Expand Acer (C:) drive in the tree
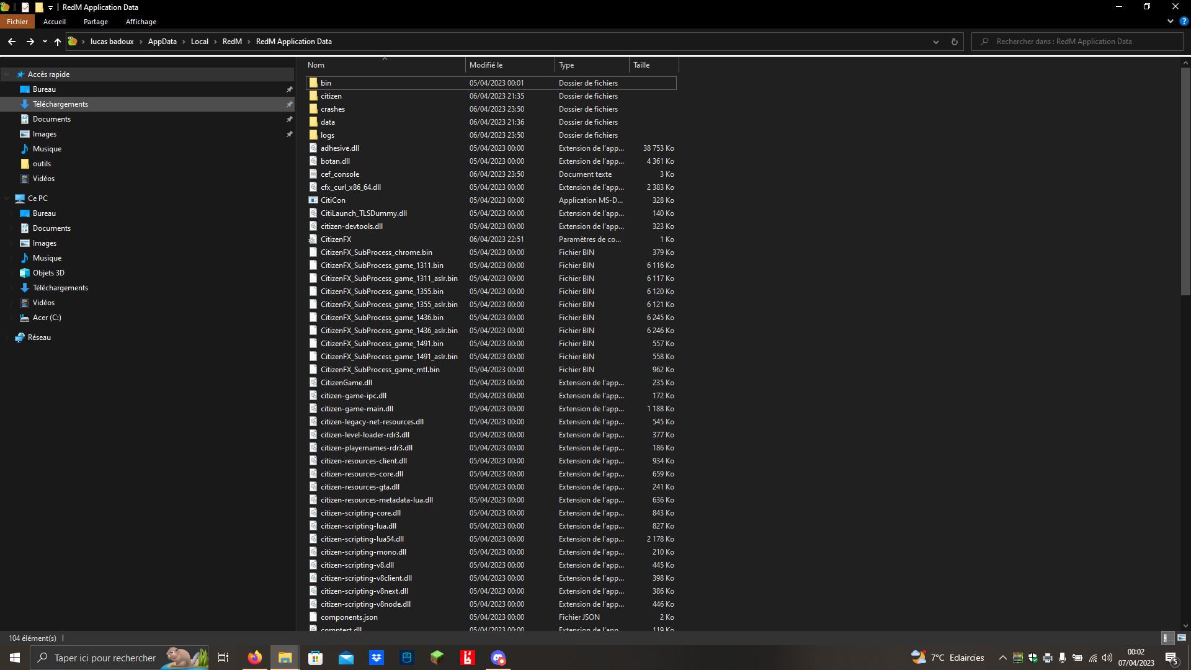The image size is (1191, 670). [x=12, y=318]
